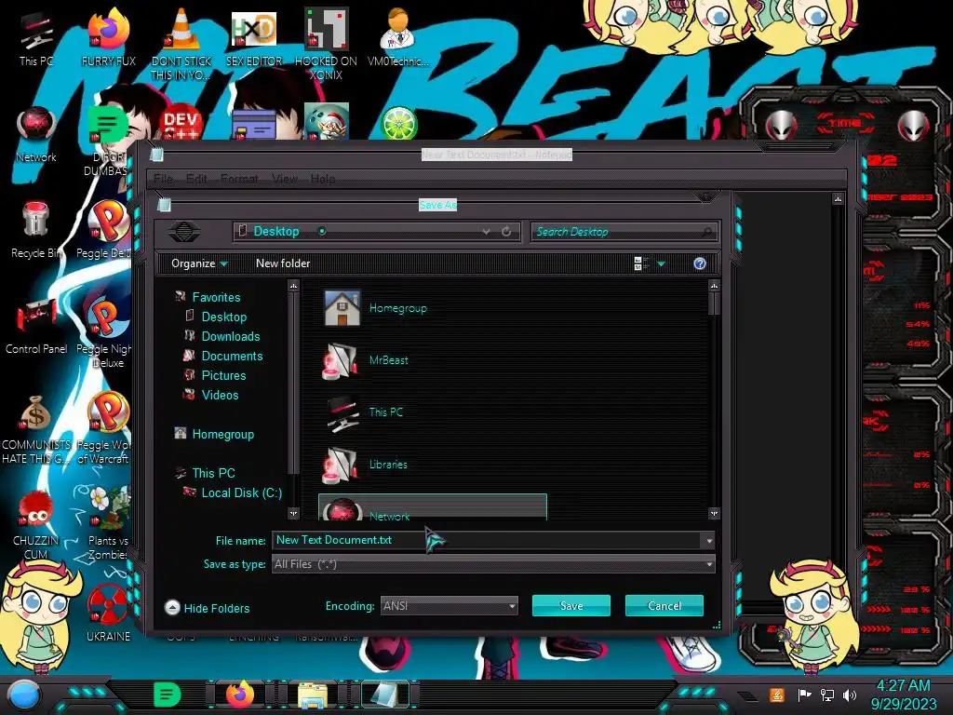Click the Search Desktop field
The image size is (953, 715).
tap(624, 232)
